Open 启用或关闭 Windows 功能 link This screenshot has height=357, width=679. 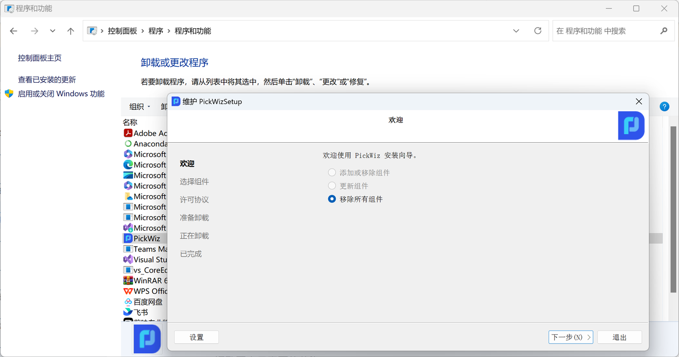click(61, 94)
